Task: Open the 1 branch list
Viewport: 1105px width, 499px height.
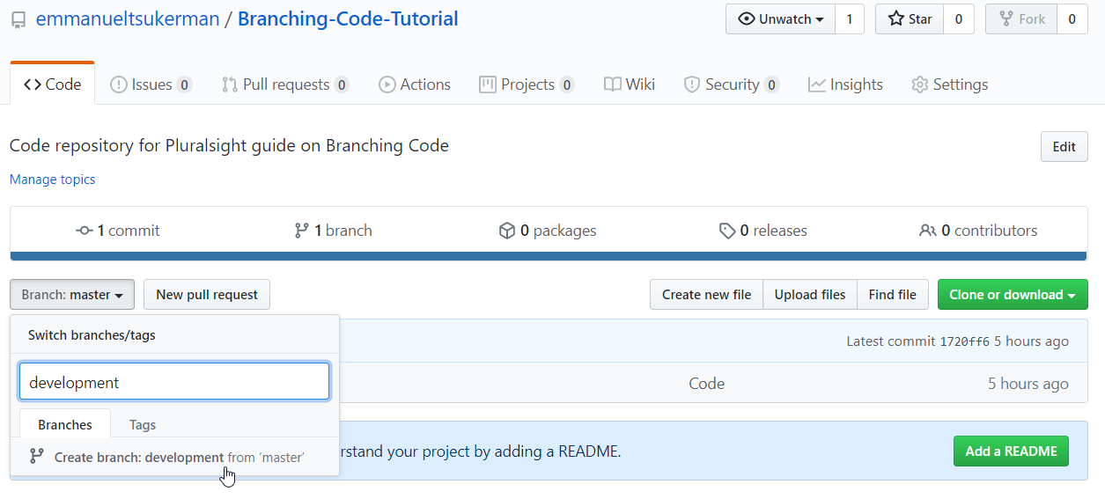Action: coord(333,231)
